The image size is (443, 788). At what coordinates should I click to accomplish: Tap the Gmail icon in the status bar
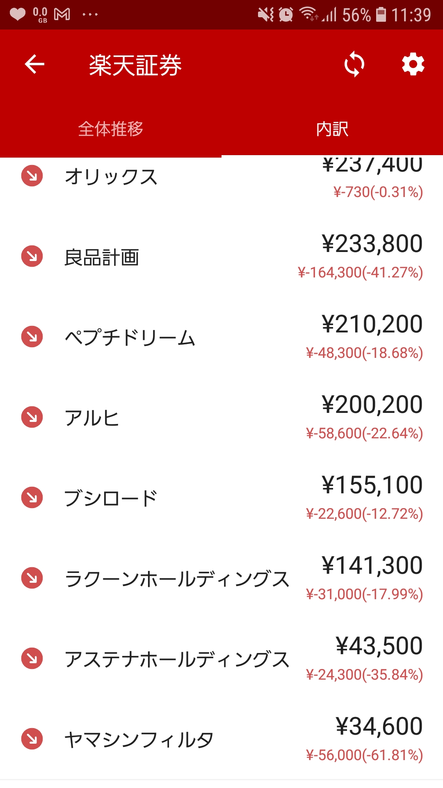[x=62, y=15]
